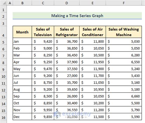Select column C header
The width and height of the screenshot is (145, 123).
(43, 3)
